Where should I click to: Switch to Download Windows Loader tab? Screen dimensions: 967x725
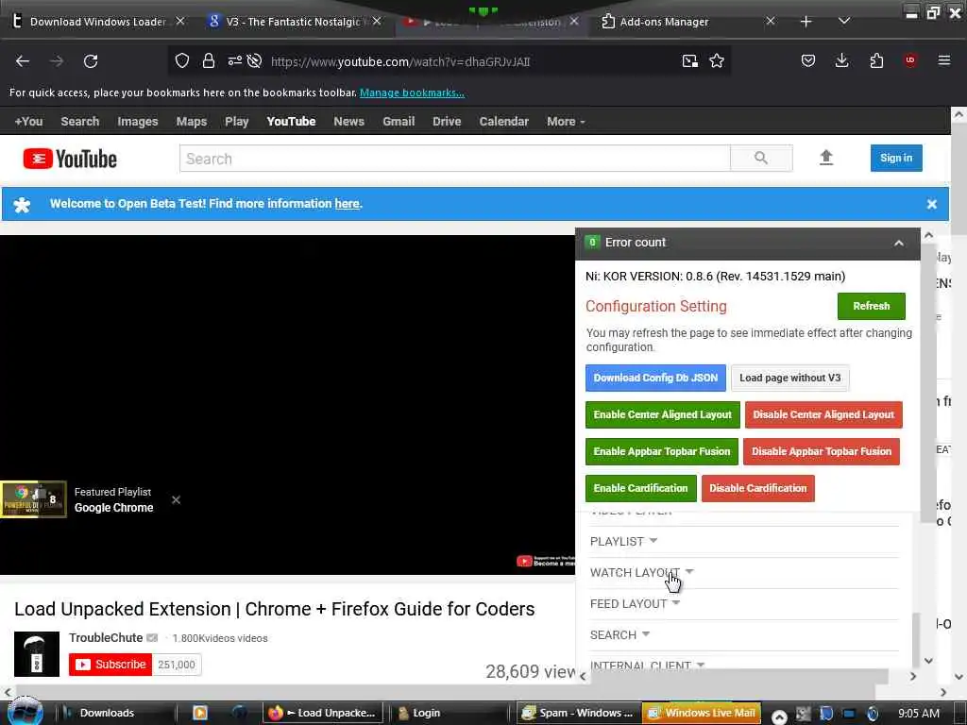tap(97, 22)
